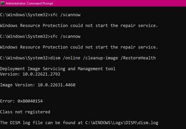Click the dism /online /cleanup-image command line
Screen dimensions: 186x129
[x=78, y=58]
